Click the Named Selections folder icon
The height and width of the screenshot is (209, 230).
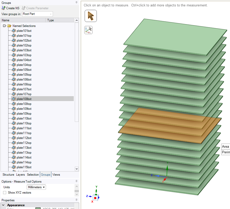coord(9,26)
